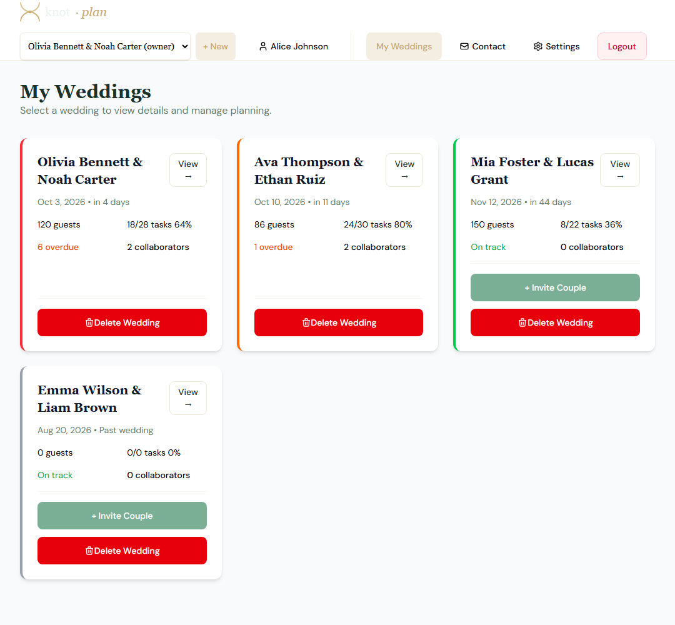Click the Emma Wilson & Liam Brown title
This screenshot has width=675, height=625.
point(89,399)
